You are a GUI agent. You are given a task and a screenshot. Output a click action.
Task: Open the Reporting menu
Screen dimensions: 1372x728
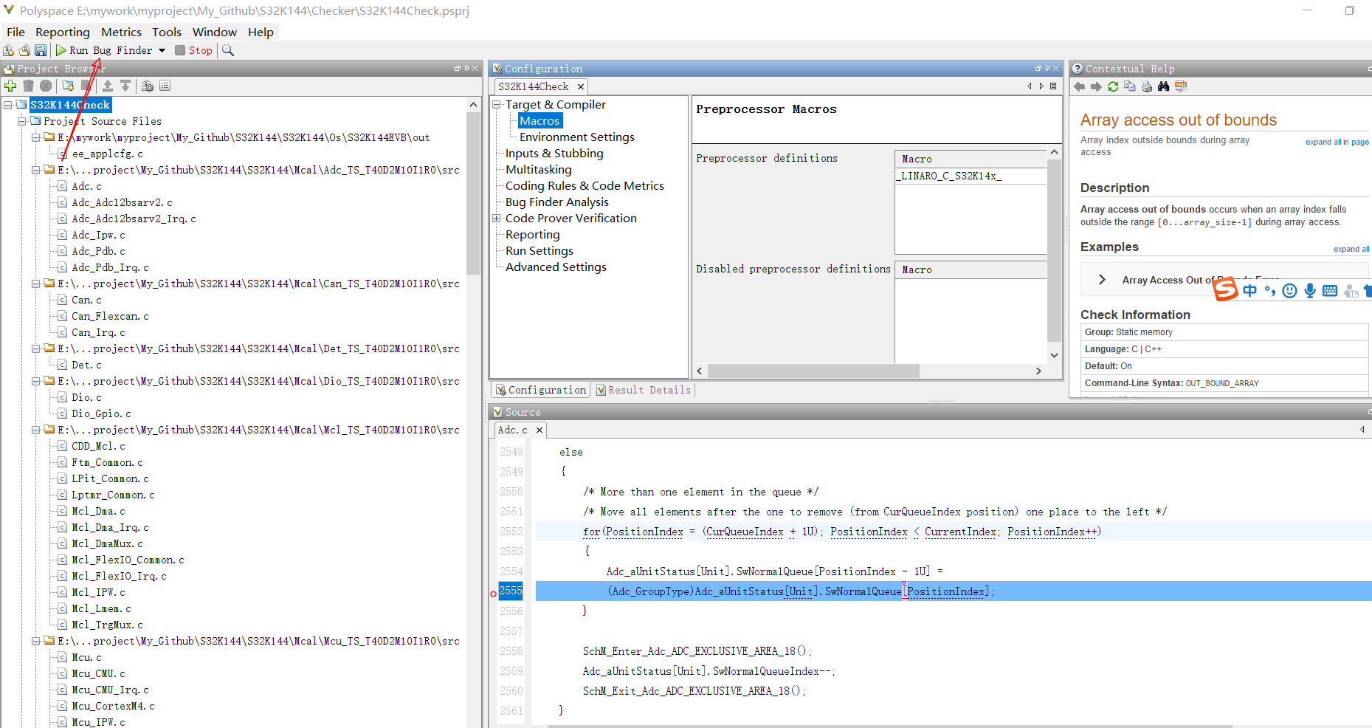tap(63, 32)
